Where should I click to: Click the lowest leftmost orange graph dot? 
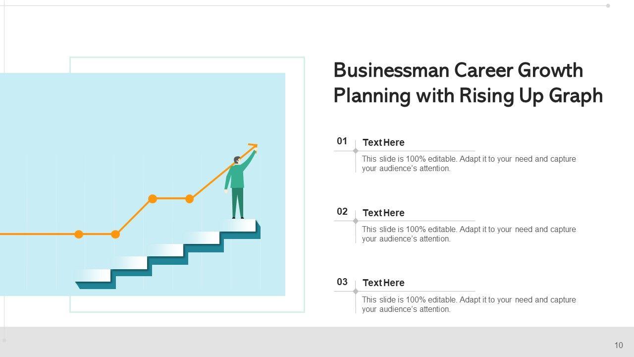point(79,234)
